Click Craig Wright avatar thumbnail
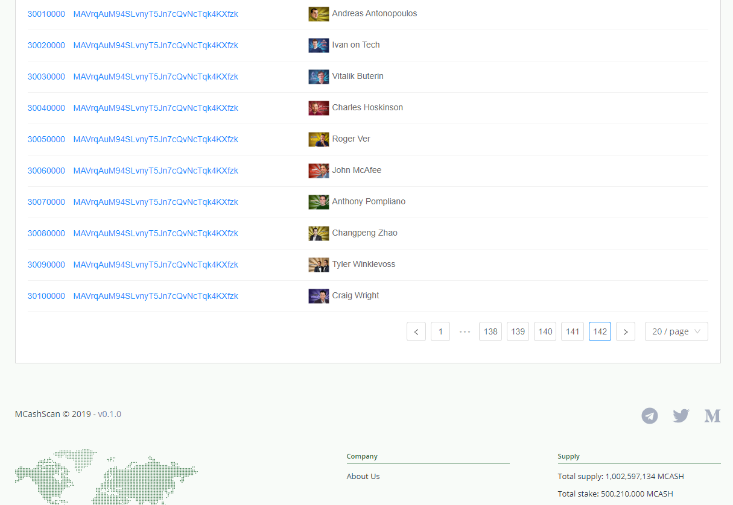Viewport: 733px width, 505px height. click(319, 296)
